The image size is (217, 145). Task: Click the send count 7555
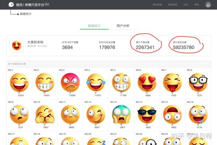tap(174, 95)
